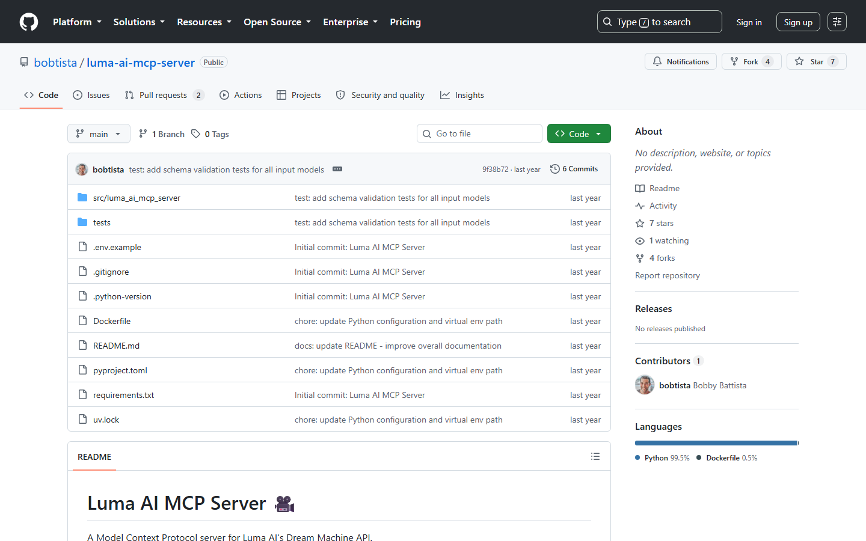The image size is (866, 541).
Task: Open commit hash 9f38b72
Action: [495, 170]
